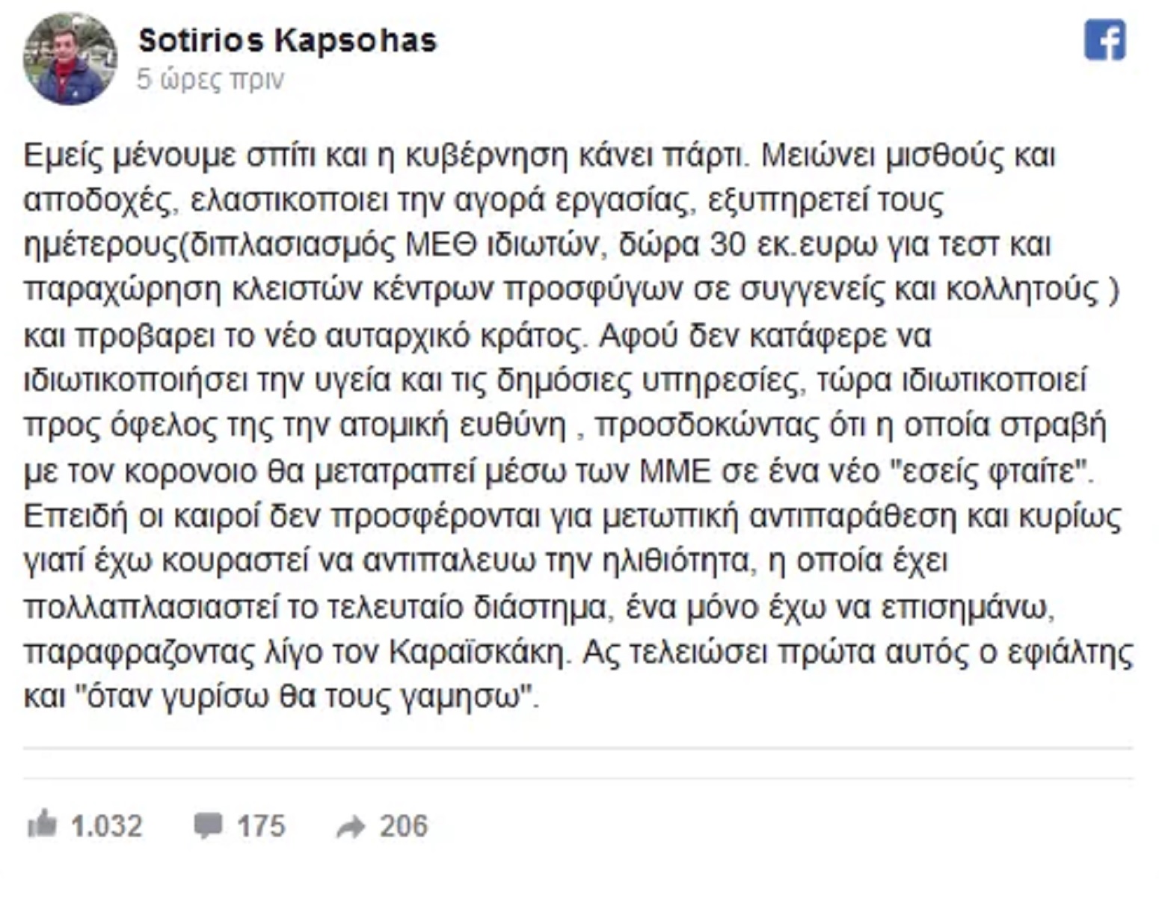Open the Facebook logo icon

coord(1104,40)
